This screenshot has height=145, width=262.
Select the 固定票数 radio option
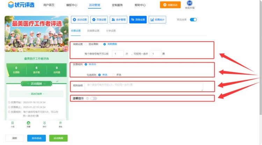click(86, 44)
